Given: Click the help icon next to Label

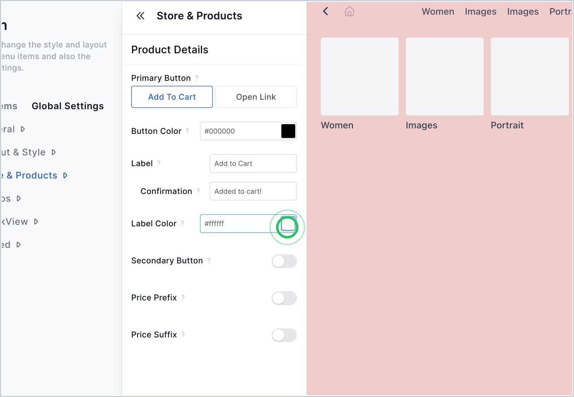Looking at the screenshot, I should [x=159, y=163].
